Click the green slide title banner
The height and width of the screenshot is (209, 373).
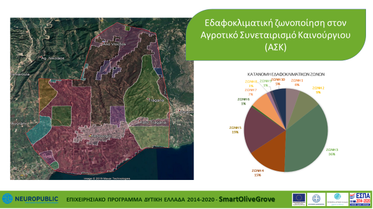[276, 35]
